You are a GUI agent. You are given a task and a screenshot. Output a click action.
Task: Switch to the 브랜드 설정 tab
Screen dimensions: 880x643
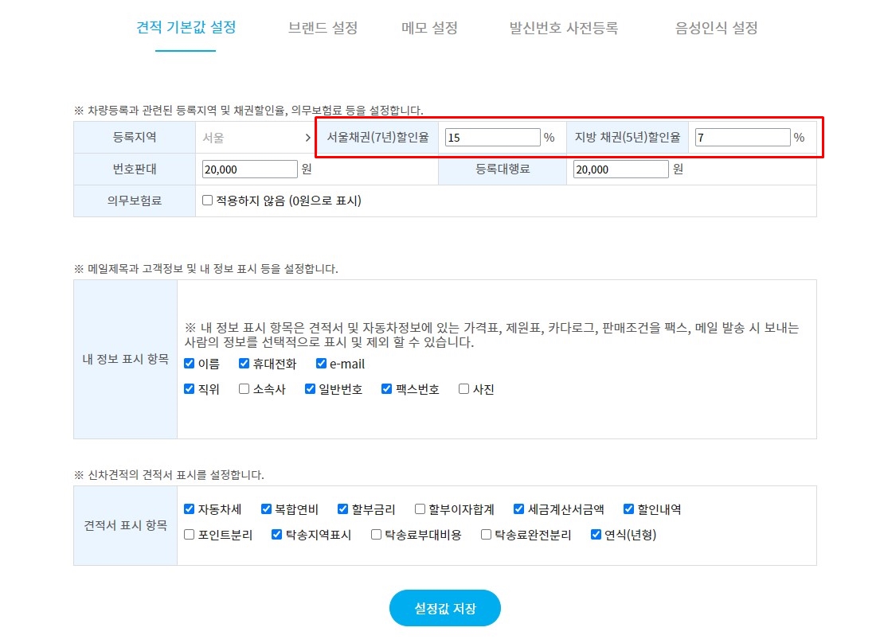323,28
